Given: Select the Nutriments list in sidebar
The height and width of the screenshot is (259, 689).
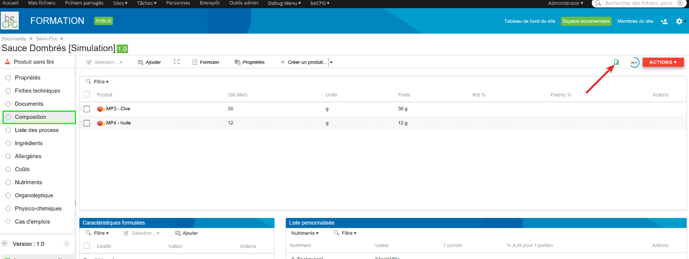Looking at the screenshot, I should tap(28, 183).
